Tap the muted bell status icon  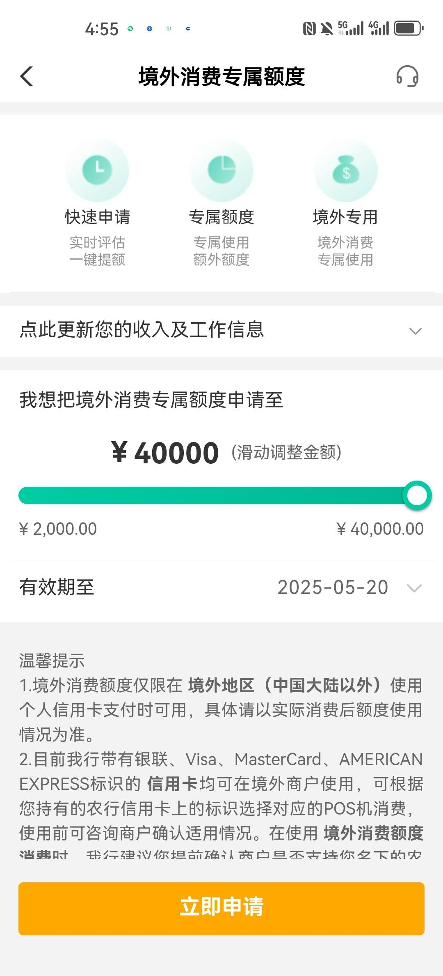tap(327, 29)
